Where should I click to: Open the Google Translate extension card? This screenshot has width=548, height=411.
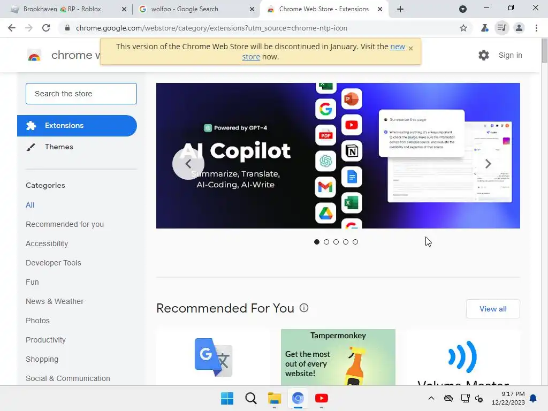coord(214,357)
